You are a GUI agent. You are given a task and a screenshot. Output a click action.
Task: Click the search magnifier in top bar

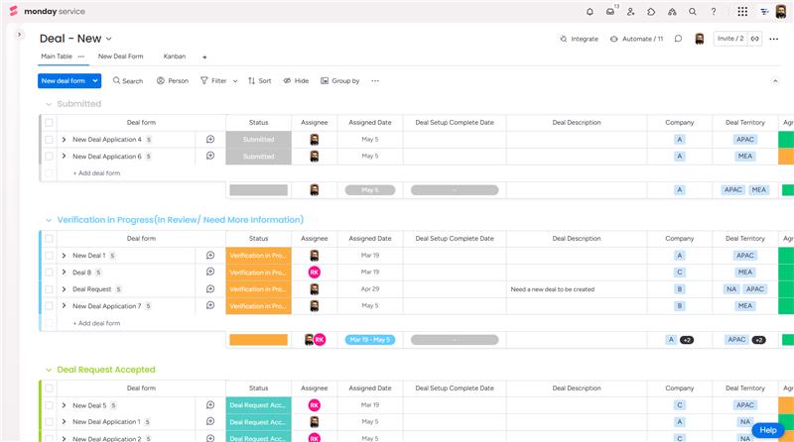(x=692, y=12)
